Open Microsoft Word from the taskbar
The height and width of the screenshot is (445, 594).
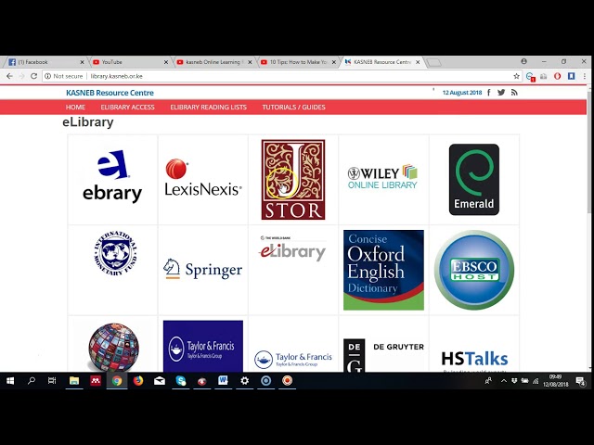pyautogui.click(x=223, y=381)
